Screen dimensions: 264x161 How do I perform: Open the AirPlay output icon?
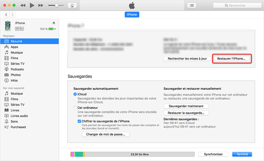tap(72, 5)
